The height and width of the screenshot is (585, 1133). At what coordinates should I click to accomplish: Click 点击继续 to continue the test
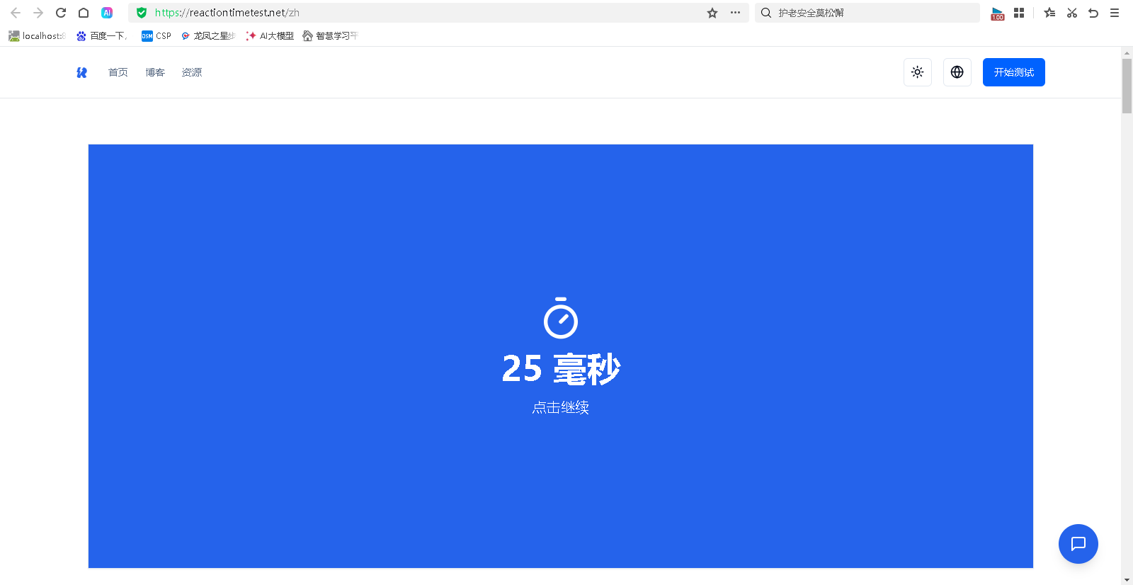tap(560, 407)
